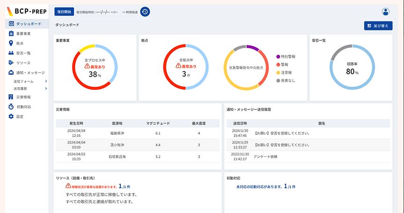Open the 送信フォーム submenu item

[23, 81]
